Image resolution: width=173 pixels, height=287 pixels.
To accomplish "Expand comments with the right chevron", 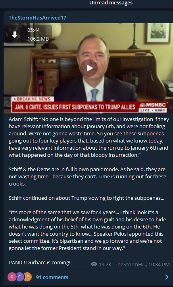I will click(167, 277).
